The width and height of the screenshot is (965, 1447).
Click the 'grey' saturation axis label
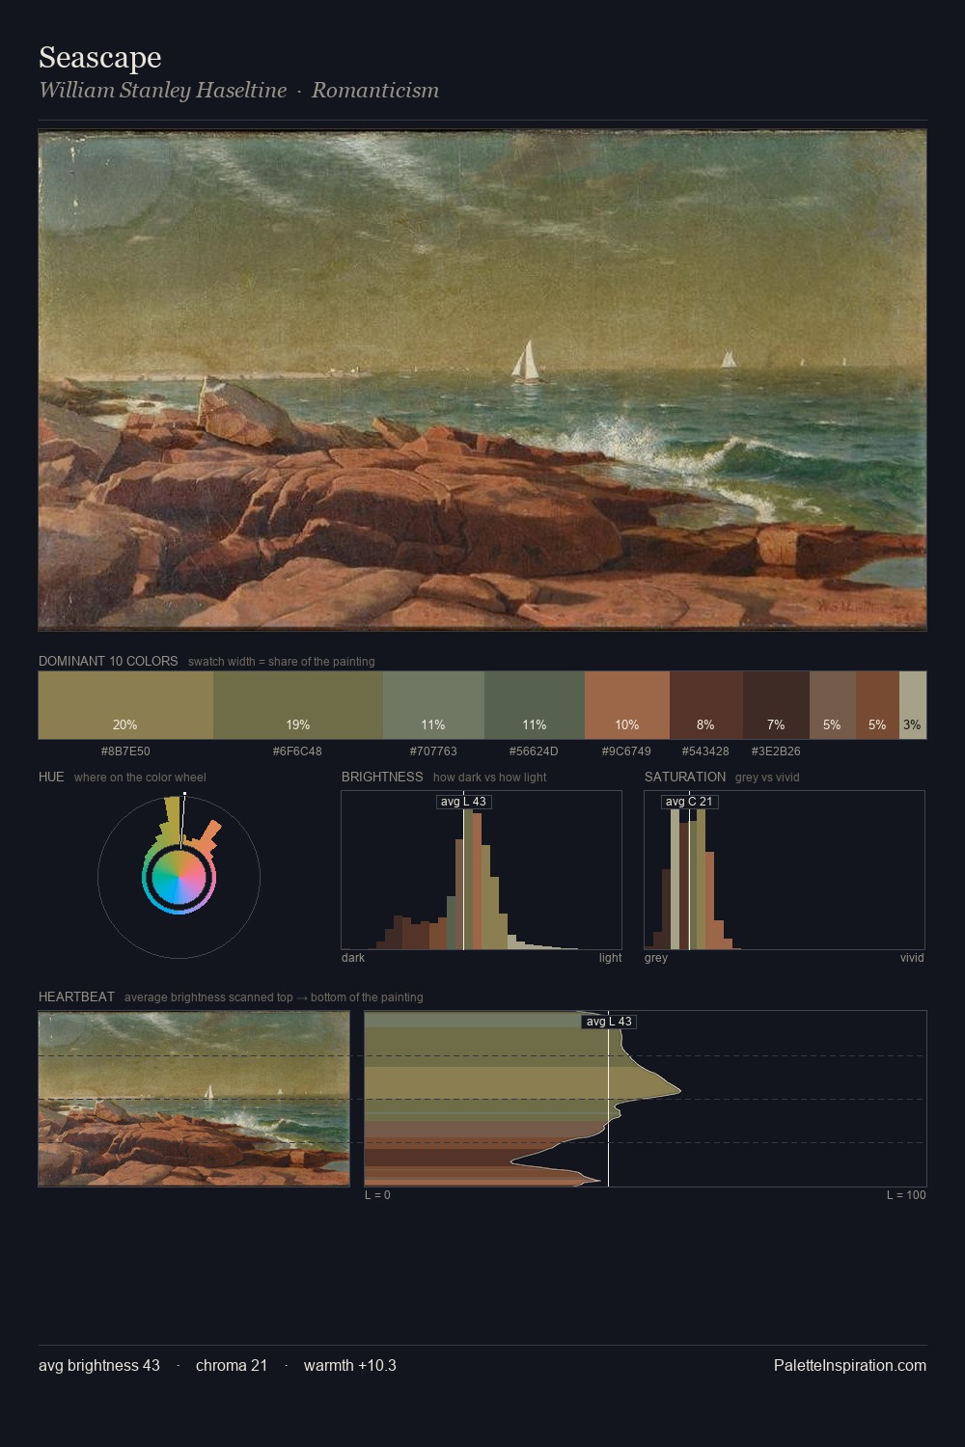click(656, 958)
